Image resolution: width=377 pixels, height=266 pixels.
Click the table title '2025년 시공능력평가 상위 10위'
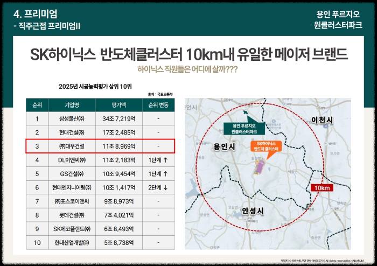[95, 87]
